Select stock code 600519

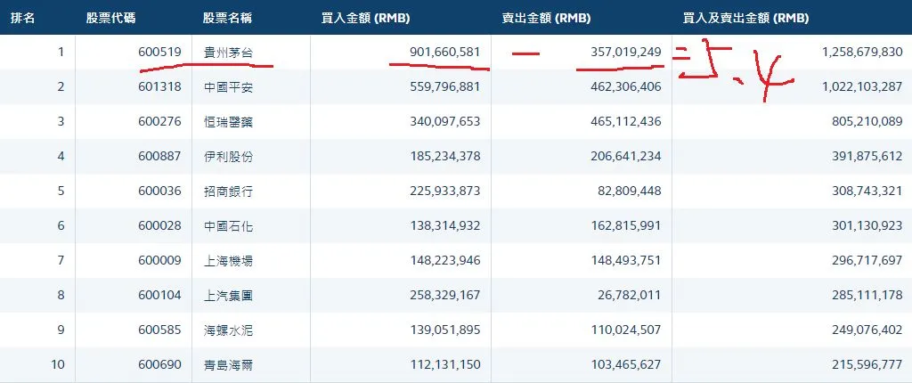pyautogui.click(x=160, y=52)
